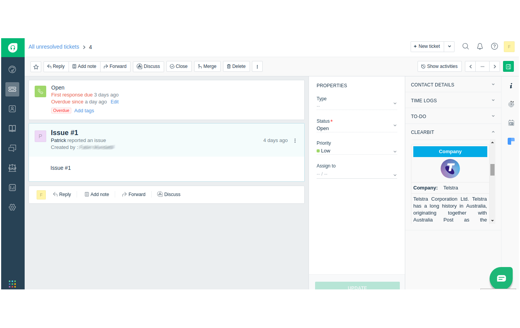Select Add note in the toolbar
Image resolution: width=520 pixels, height=328 pixels.
(x=84, y=66)
